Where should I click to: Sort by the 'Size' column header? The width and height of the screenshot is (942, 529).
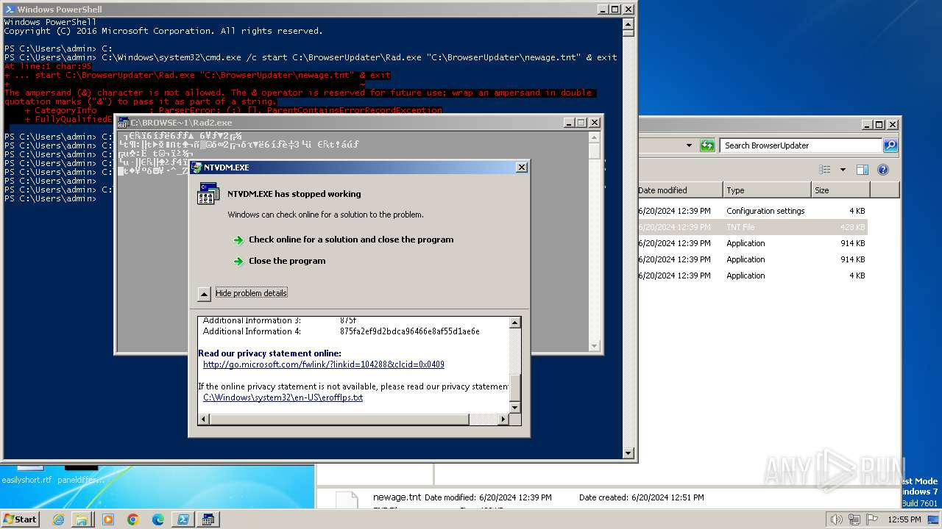[840, 190]
